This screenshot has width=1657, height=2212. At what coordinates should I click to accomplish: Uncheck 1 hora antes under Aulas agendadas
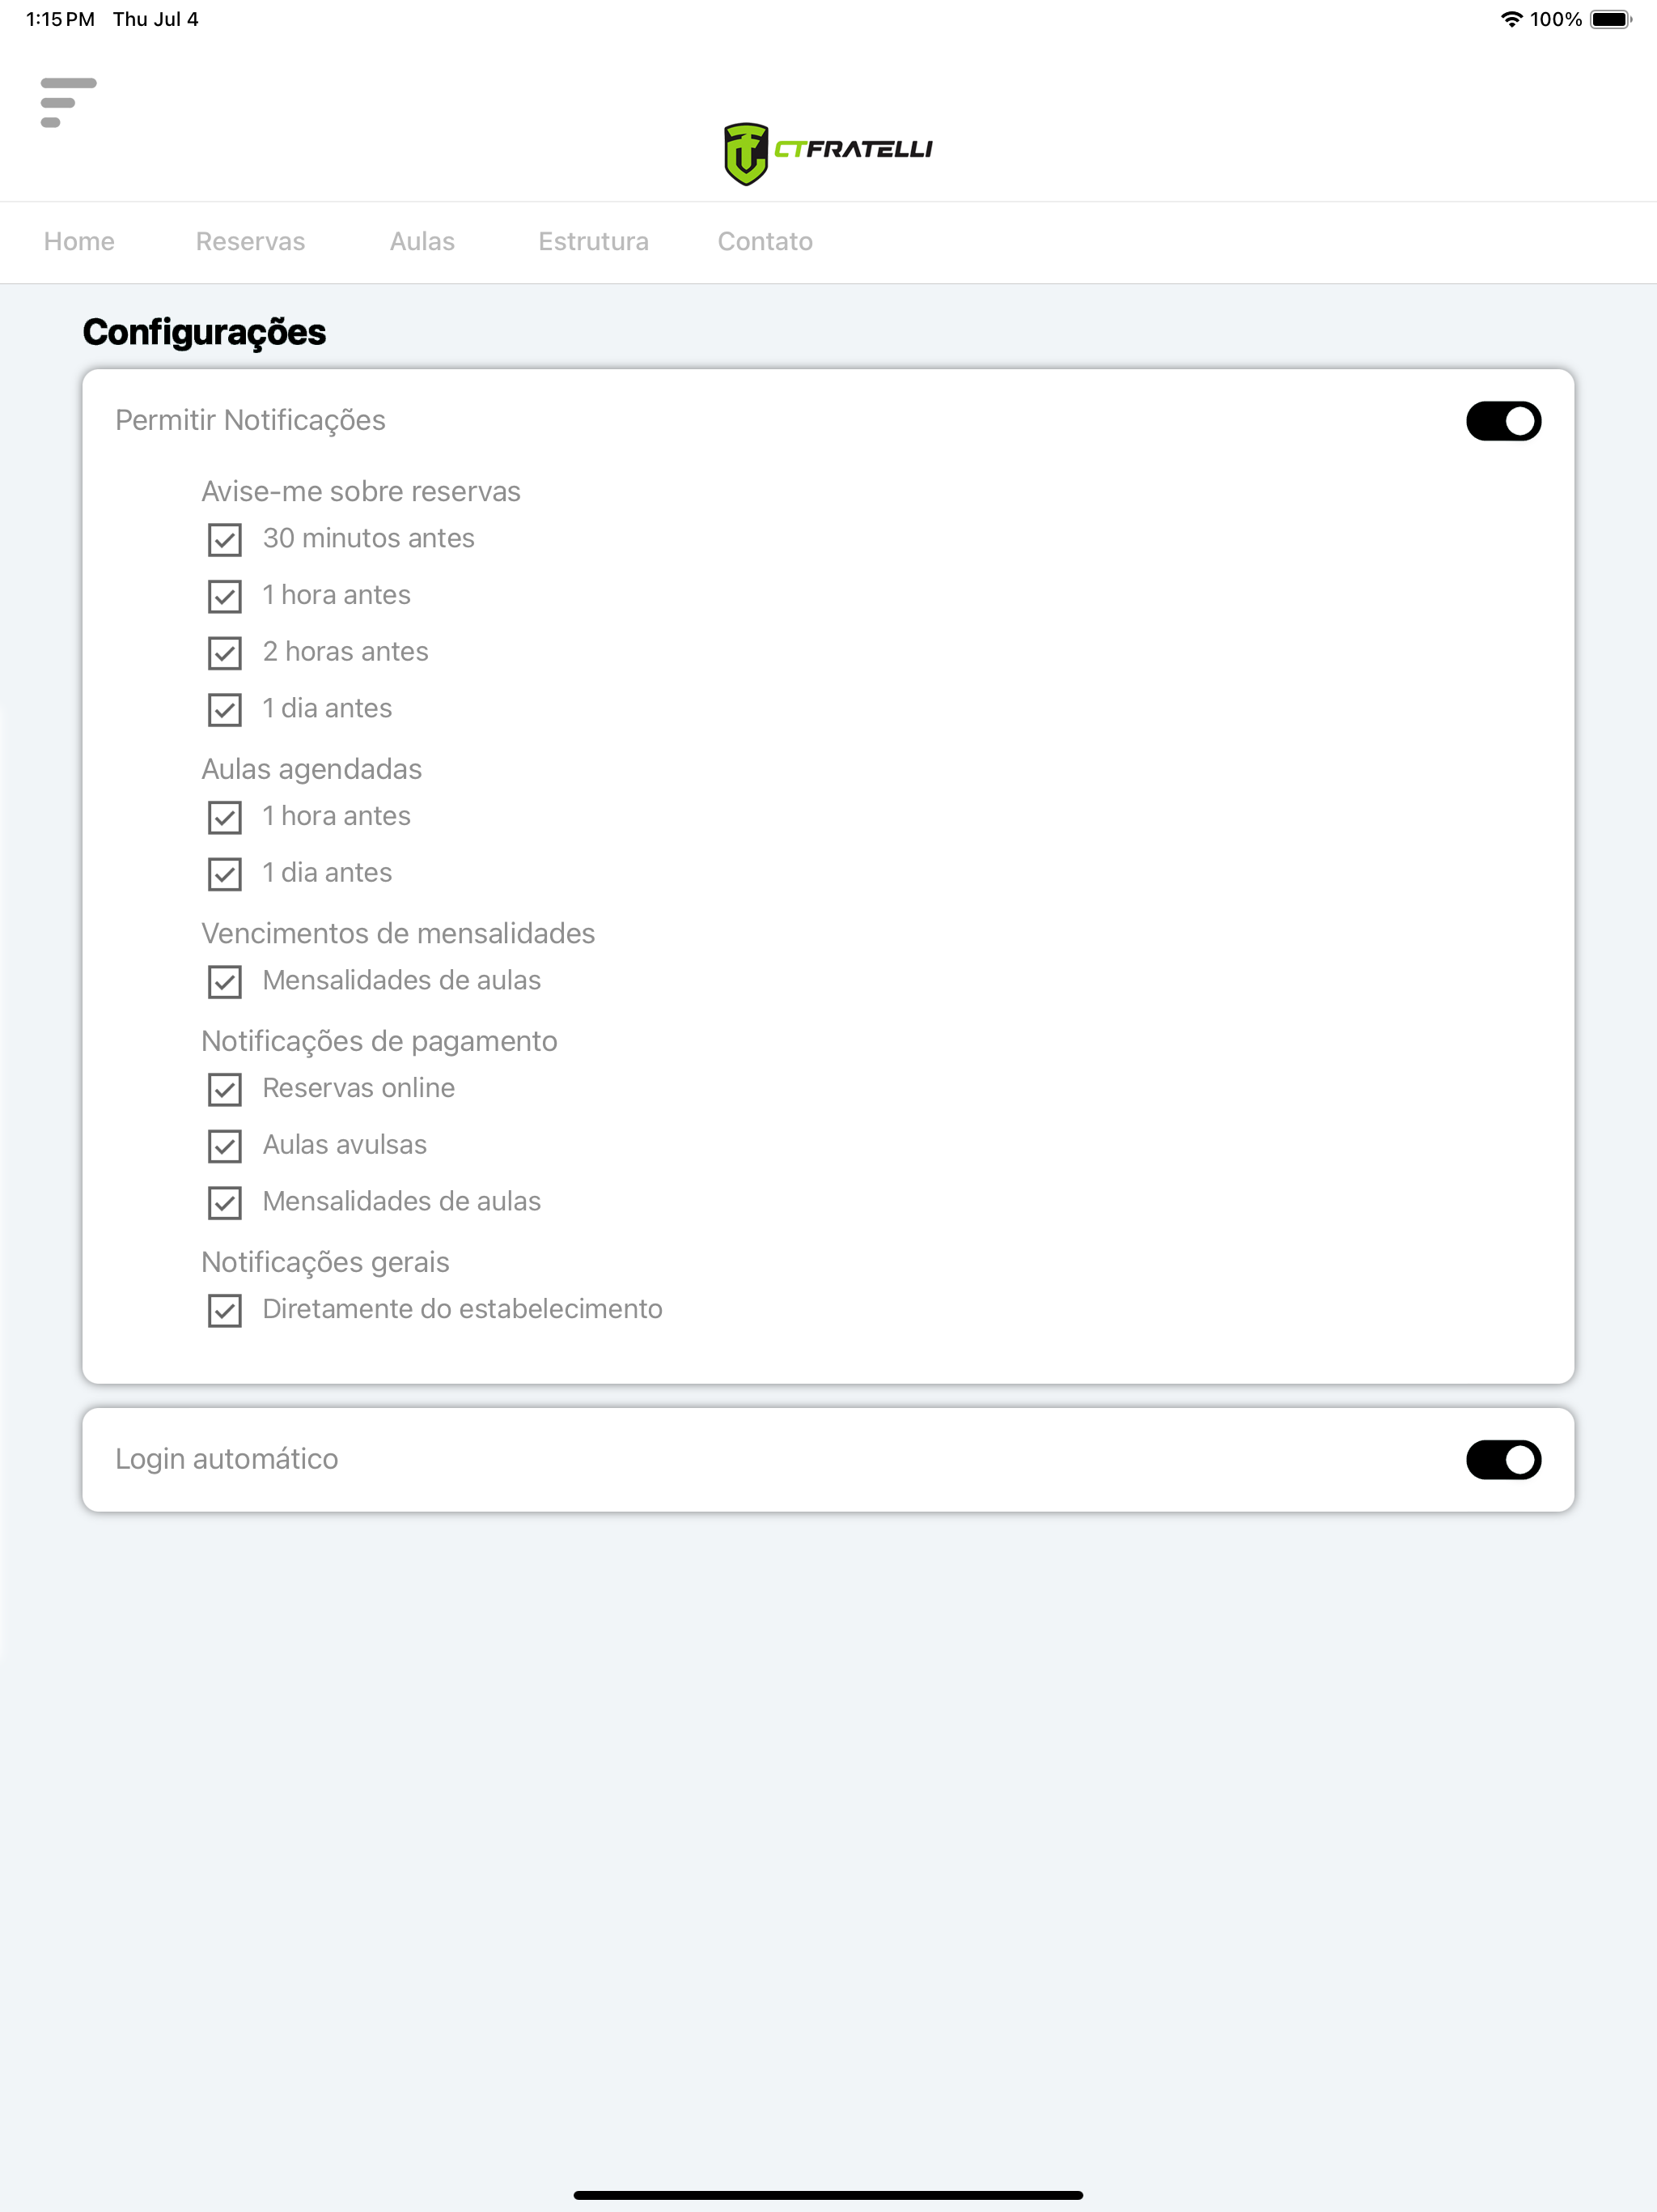coord(225,817)
